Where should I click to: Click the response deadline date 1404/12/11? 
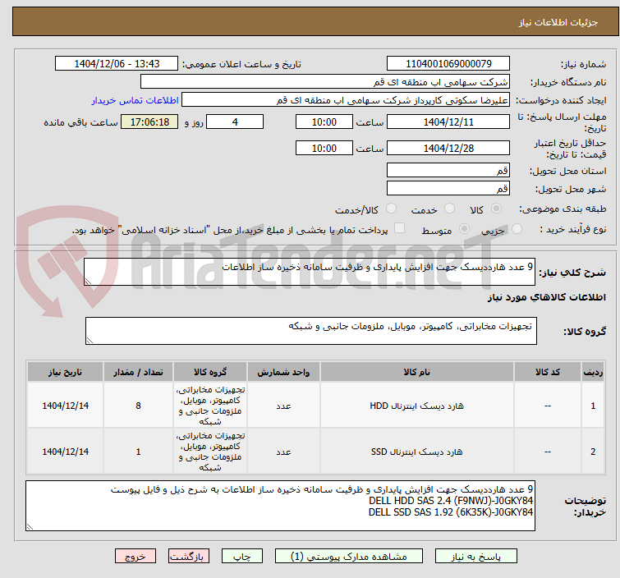tap(448, 122)
